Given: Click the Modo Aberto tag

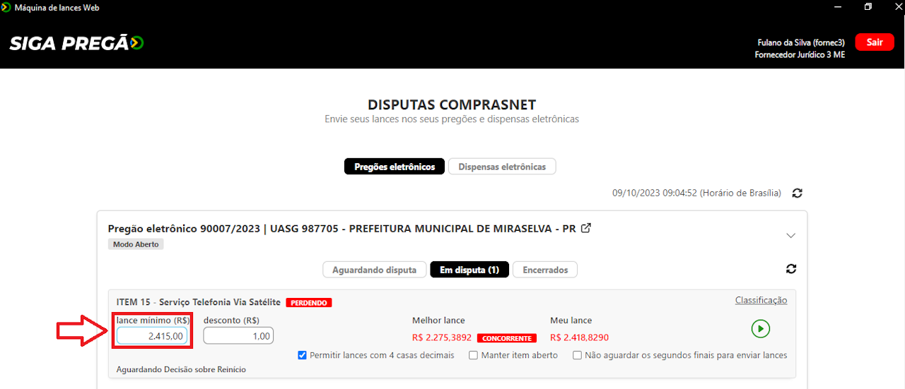Looking at the screenshot, I should [x=136, y=244].
